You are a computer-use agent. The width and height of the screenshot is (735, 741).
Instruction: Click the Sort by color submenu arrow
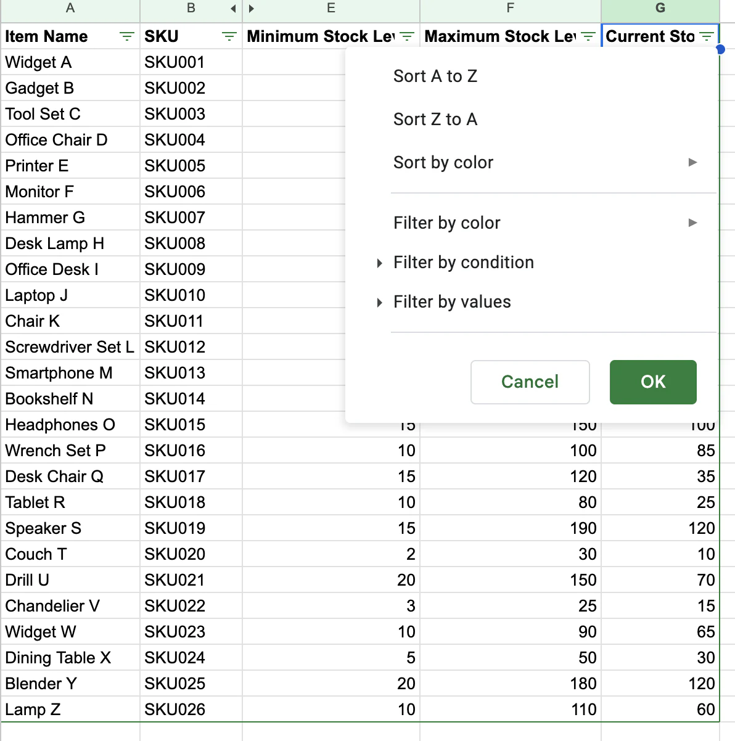click(692, 162)
